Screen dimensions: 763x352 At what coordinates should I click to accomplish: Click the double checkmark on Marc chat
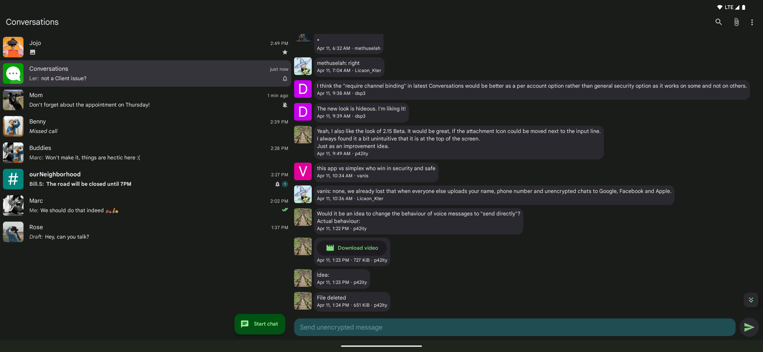point(285,210)
